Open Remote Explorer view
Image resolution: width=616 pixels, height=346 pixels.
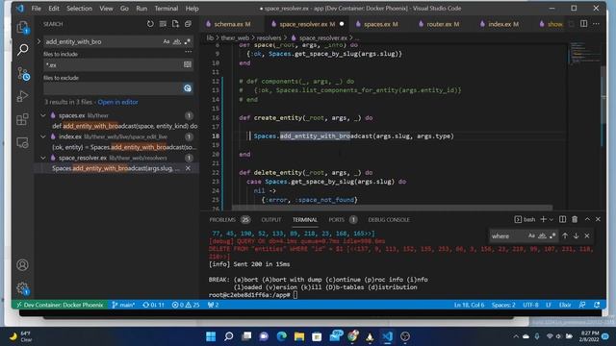(22, 142)
